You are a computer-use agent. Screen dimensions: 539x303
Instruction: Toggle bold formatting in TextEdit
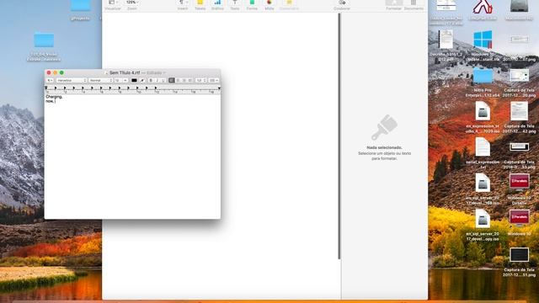click(151, 81)
